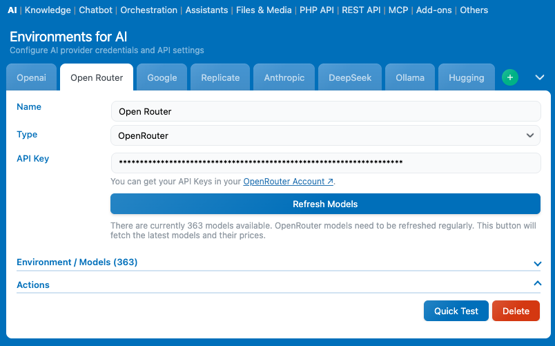Open the Type dropdown showing OpenRouter

pyautogui.click(x=325, y=135)
